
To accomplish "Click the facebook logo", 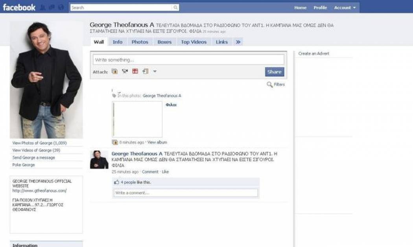I will [x=19, y=7].
